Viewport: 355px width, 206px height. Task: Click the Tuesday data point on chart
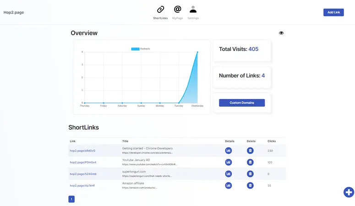179,103
